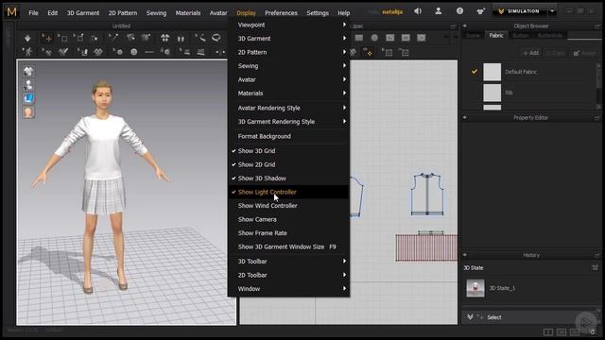Expand the 3D Garment Rendering Style submenu
This screenshot has width=605, height=340.
[x=289, y=122]
